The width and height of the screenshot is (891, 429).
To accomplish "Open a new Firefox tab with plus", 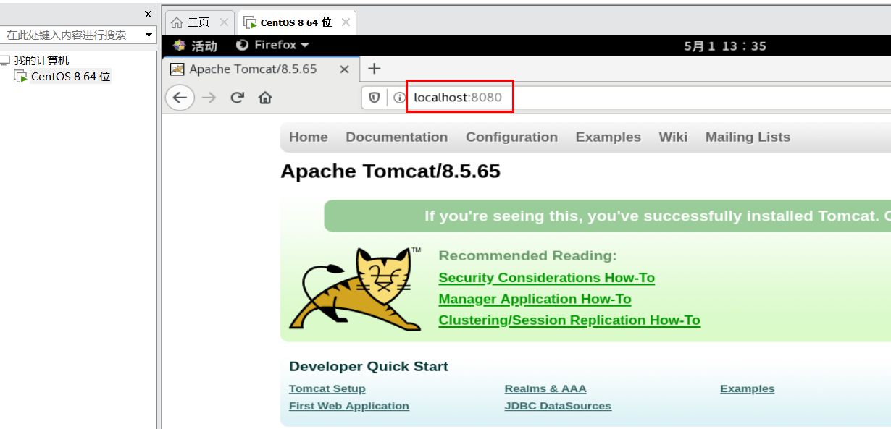I will [x=374, y=69].
